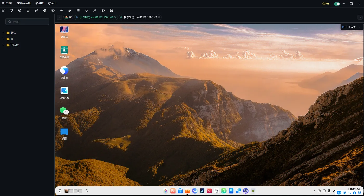
Task: Open the globe network toolbar icon
Action: [45, 10]
